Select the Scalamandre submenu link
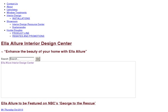 tap(19, 27)
